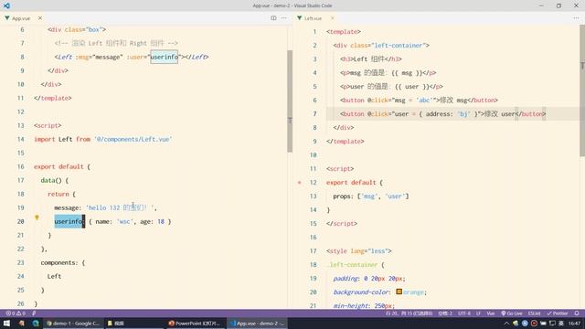Click the line-ending LF status item

tap(478, 313)
